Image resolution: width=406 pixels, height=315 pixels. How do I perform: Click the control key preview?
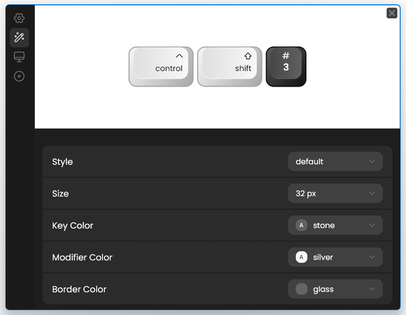coord(161,67)
